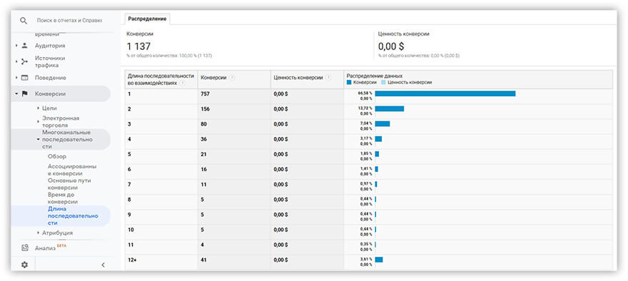Viewport: 628px width, 281px height.
Task: Click help icon next to Ценность конверсии column header
Action: click(x=328, y=78)
